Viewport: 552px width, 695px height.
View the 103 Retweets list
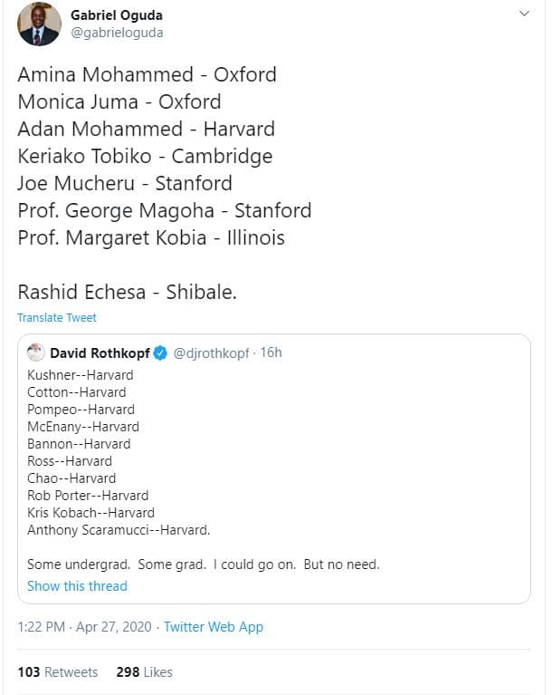click(x=57, y=671)
